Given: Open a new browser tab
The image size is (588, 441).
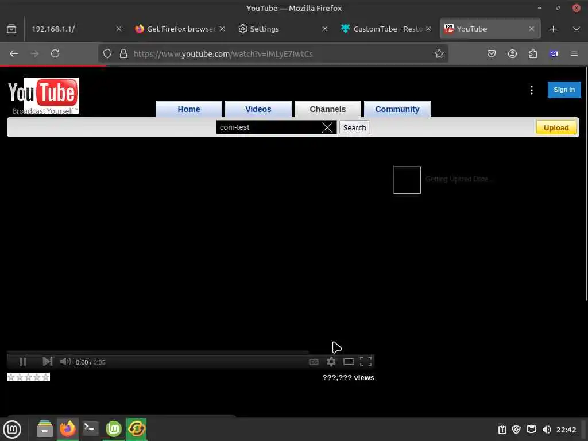Looking at the screenshot, I should (x=553, y=29).
